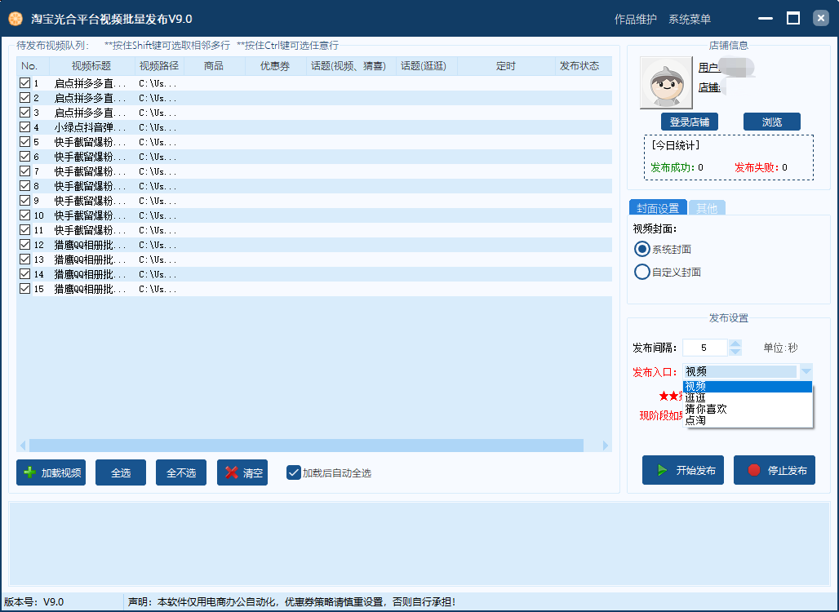Click the video queue scrollbar's right arrow
This screenshot has height=612, width=839.
click(605, 445)
